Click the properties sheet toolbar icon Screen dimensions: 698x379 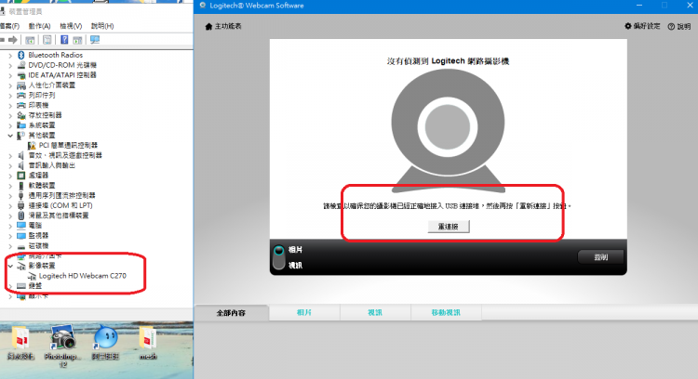coord(47,40)
